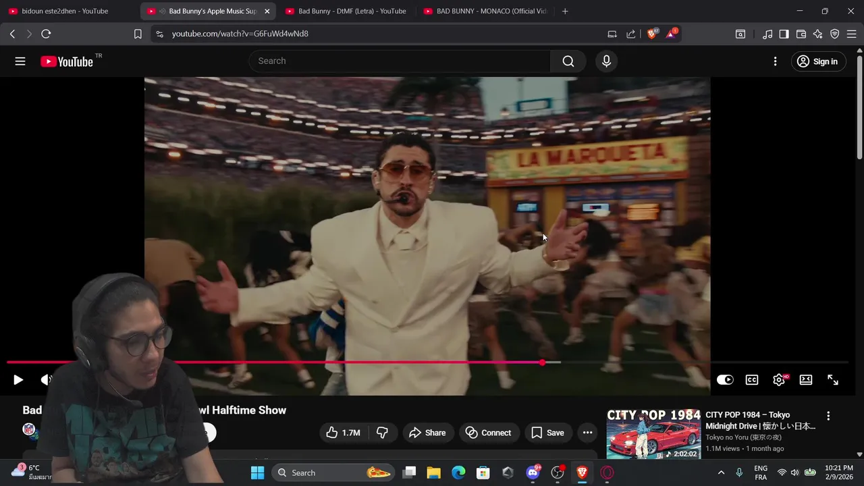This screenshot has width=864, height=486.
Task: Toggle closed captions on the video
Action: click(x=752, y=380)
